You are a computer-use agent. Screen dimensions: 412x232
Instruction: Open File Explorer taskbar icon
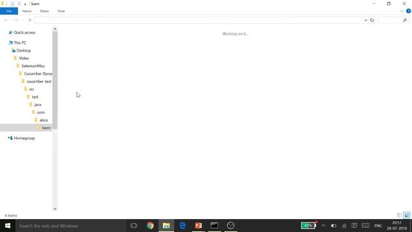point(166,226)
